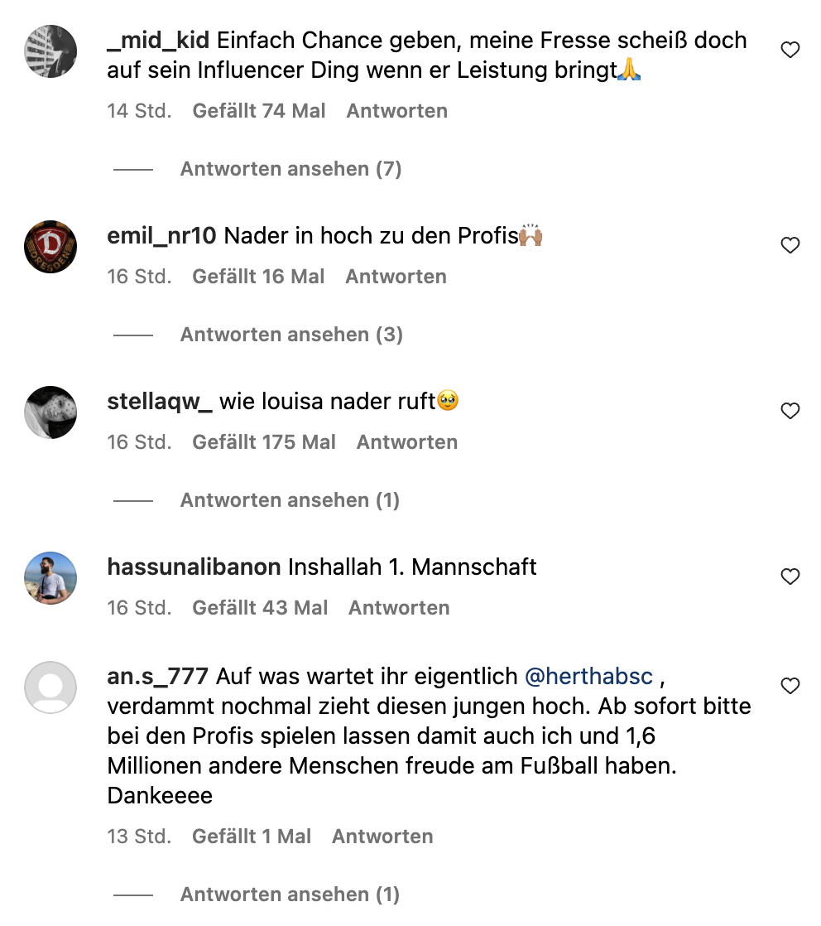
Task: Like hassunalibanon's Inshallah comment
Action: (790, 576)
